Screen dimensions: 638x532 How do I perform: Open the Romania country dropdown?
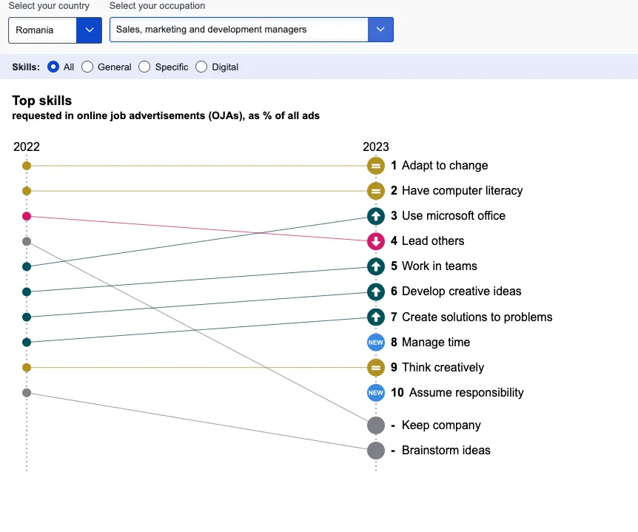(55, 30)
